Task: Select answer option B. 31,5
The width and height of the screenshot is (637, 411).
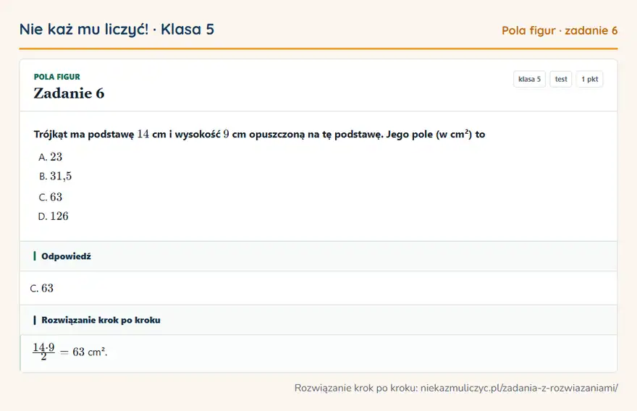Action: click(55, 177)
